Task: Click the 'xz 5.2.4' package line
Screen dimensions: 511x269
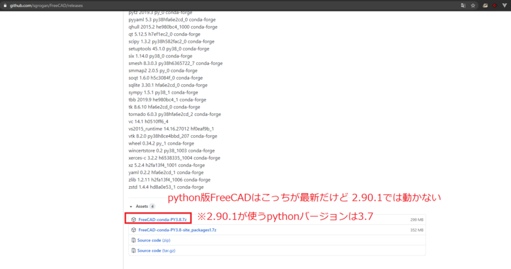Action: click(167, 165)
